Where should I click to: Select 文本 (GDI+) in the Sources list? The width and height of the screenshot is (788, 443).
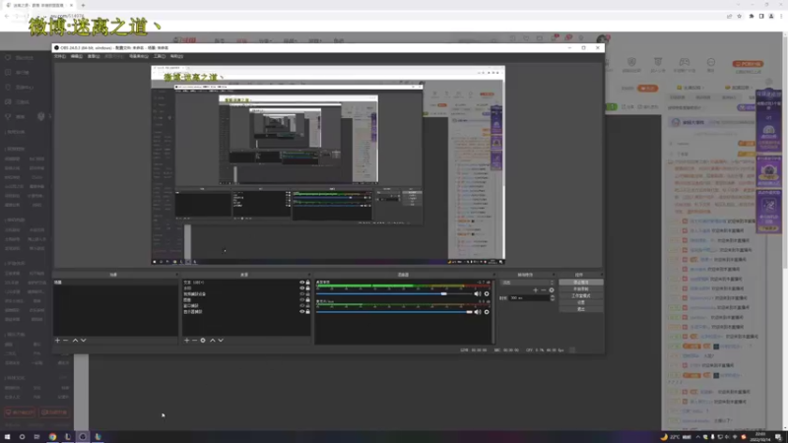(194, 283)
